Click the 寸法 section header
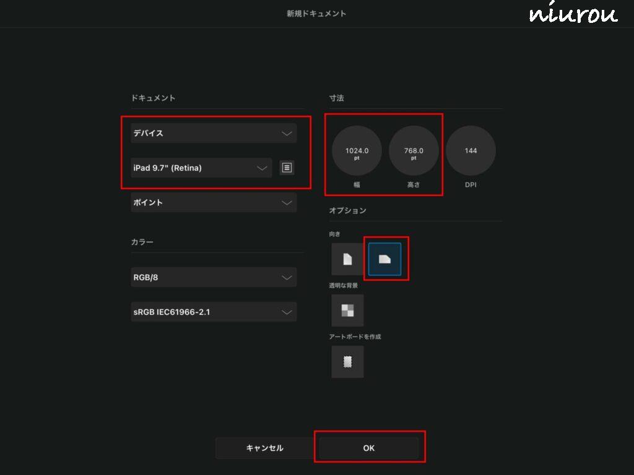The height and width of the screenshot is (475, 634). tap(336, 98)
